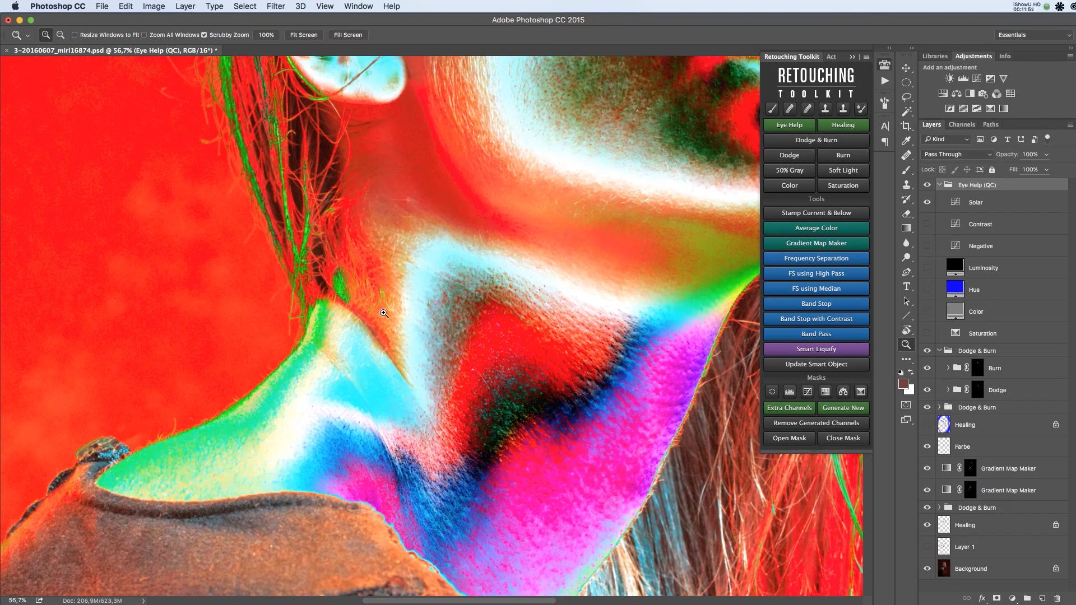Image resolution: width=1076 pixels, height=605 pixels.
Task: Show Layer 1 visibility
Action: (x=927, y=547)
